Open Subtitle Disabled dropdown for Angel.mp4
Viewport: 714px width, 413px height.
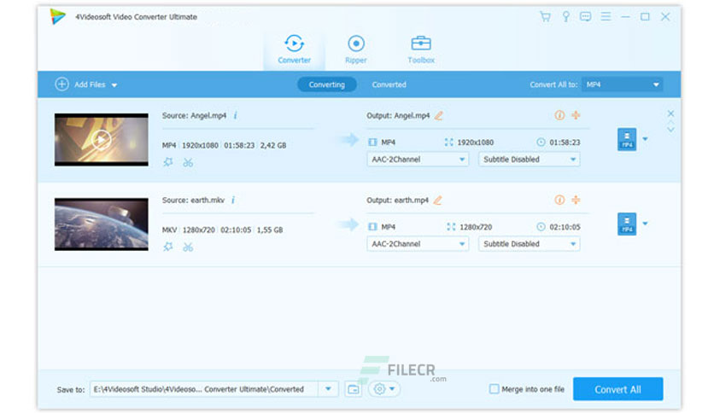point(530,160)
